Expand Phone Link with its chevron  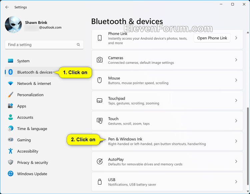[x=236, y=38]
